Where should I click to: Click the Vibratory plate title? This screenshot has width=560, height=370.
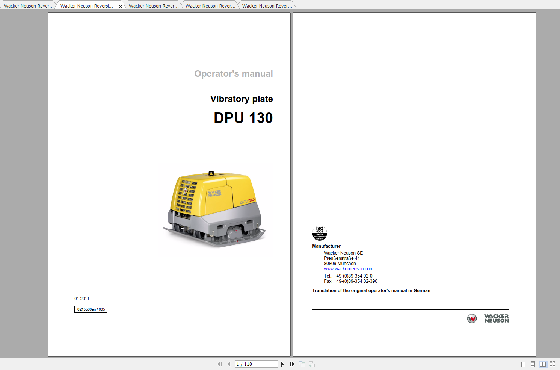tap(242, 99)
